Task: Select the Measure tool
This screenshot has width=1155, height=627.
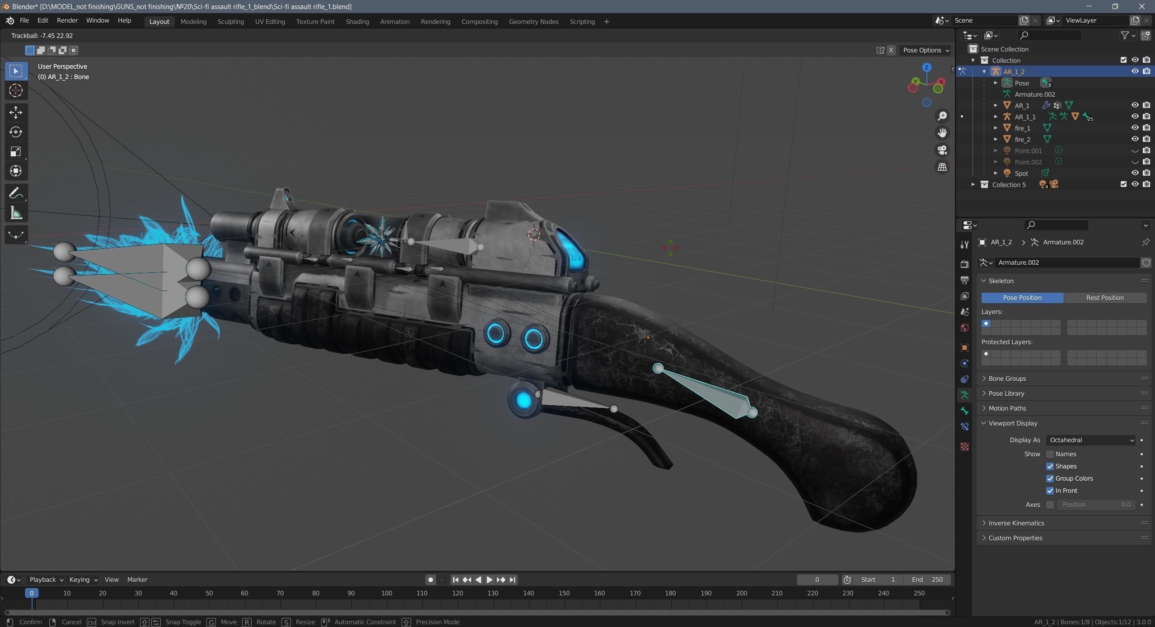Action: 16,213
